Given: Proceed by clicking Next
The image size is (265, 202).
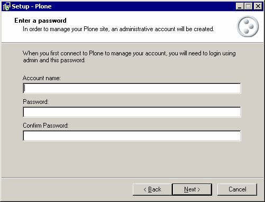Looking at the screenshot, I should tap(192, 189).
